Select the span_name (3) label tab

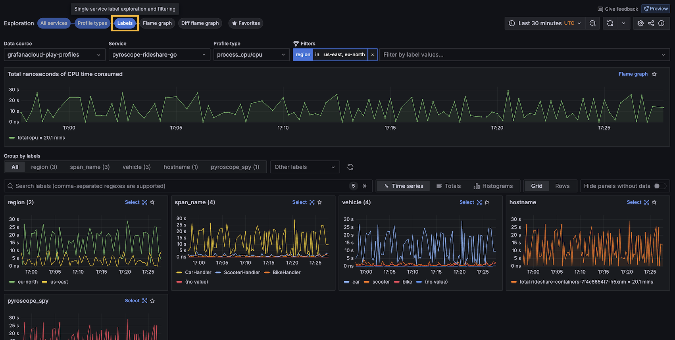[x=90, y=167]
